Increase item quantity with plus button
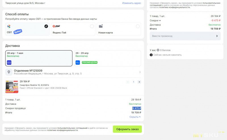Viewport: 227px width, 140px height. click(x=139, y=82)
